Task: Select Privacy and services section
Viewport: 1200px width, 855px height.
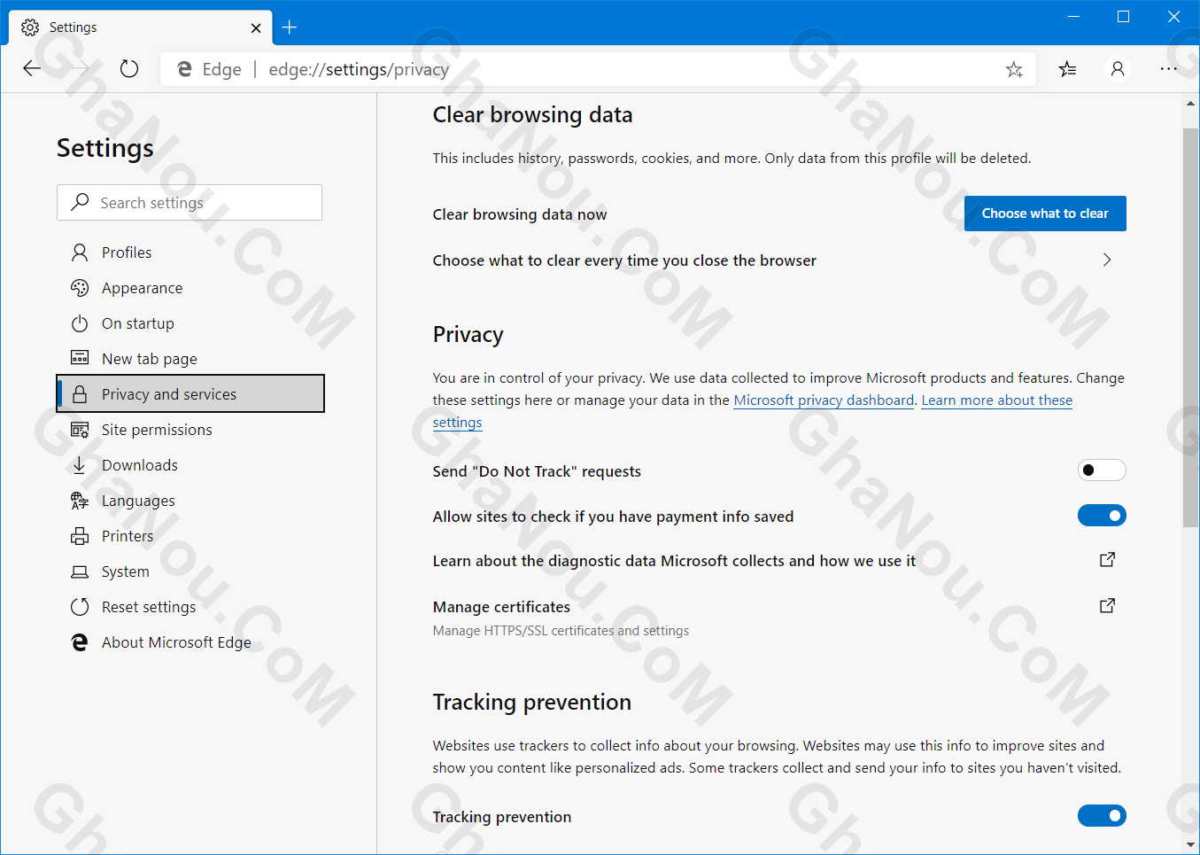Action: tap(191, 393)
